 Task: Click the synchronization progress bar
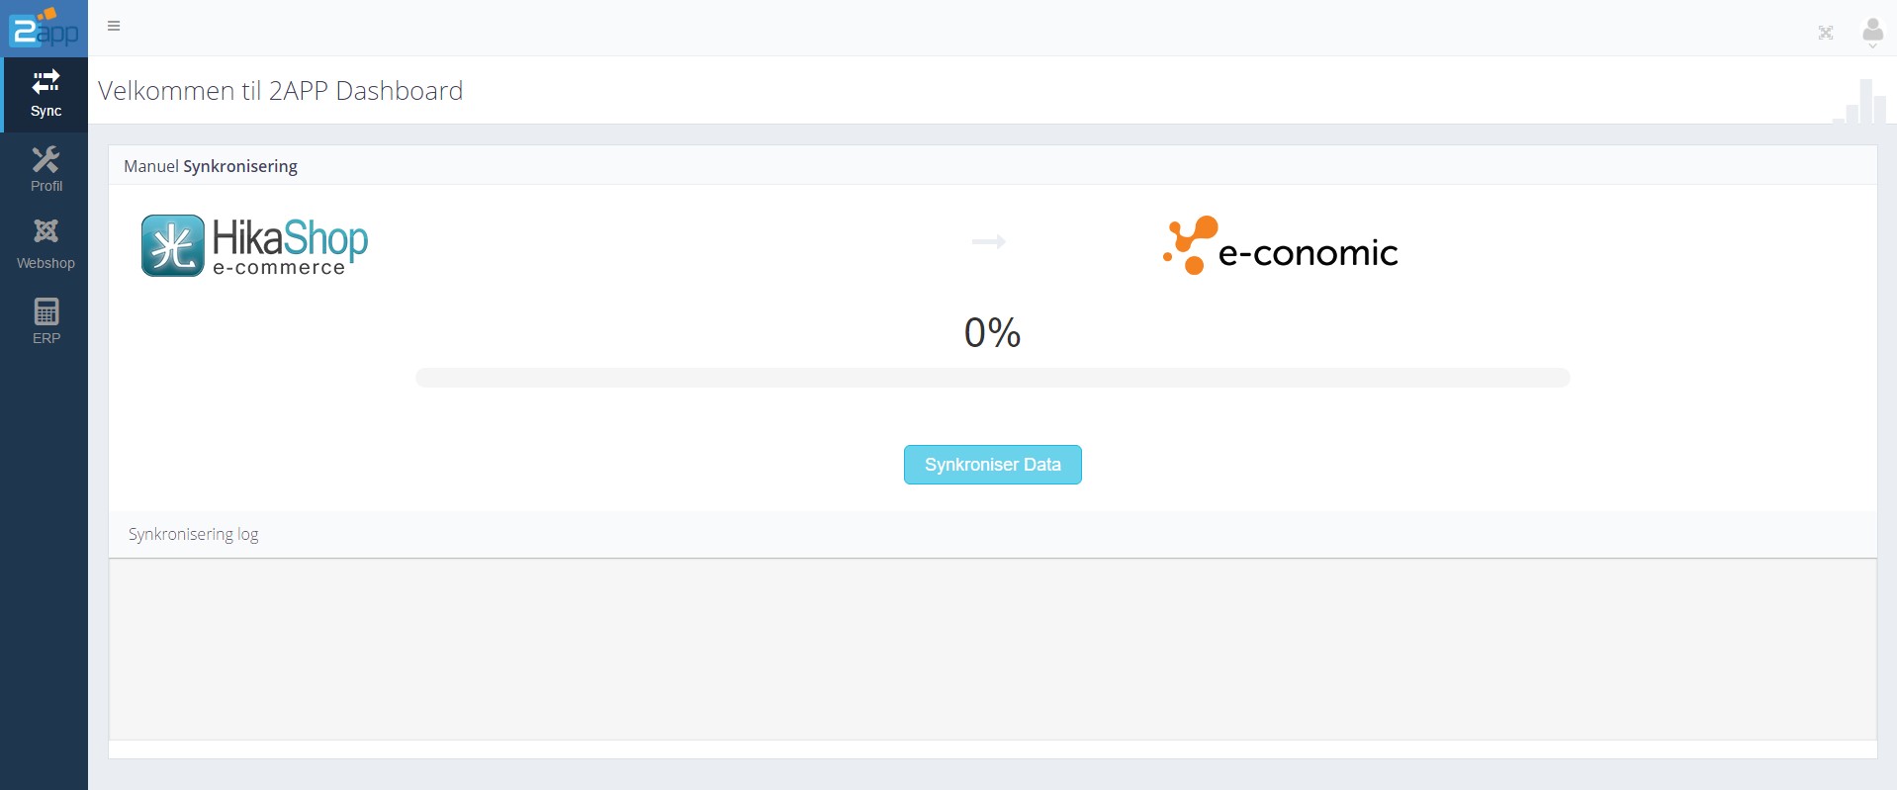[x=992, y=378]
